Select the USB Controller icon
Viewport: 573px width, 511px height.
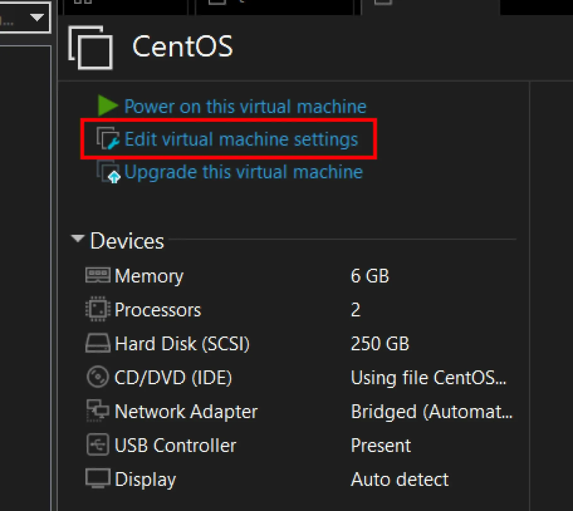coord(98,445)
